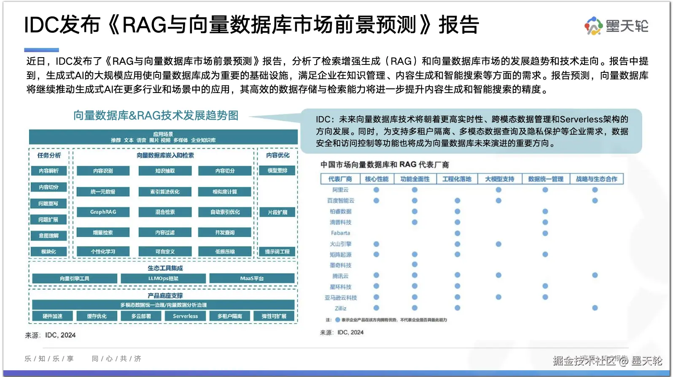Click the 大模型支持 column header
The image size is (673, 377).
click(499, 179)
